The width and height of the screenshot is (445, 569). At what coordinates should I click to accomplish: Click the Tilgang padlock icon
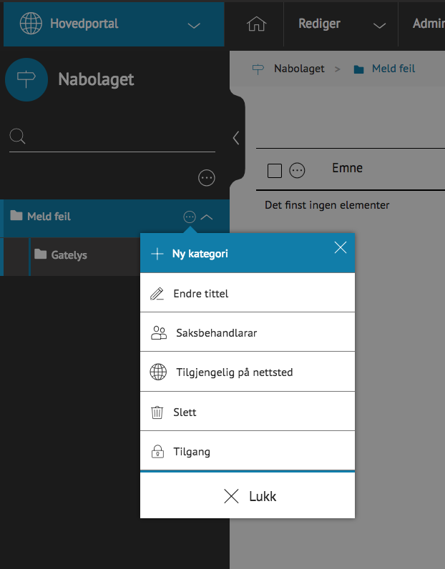[157, 452]
